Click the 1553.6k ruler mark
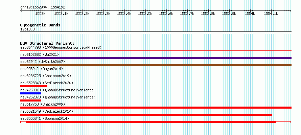 [166, 14]
